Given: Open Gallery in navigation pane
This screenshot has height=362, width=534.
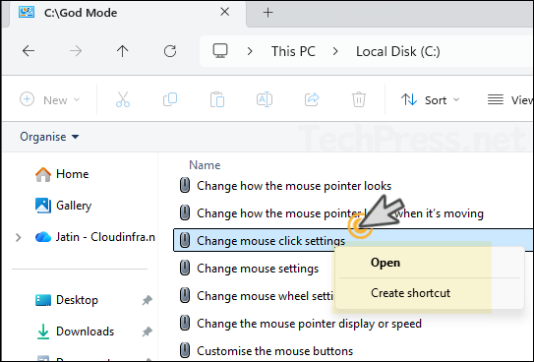Looking at the screenshot, I should (63, 206).
